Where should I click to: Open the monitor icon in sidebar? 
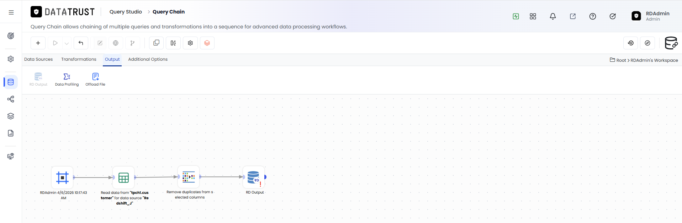pos(11,156)
